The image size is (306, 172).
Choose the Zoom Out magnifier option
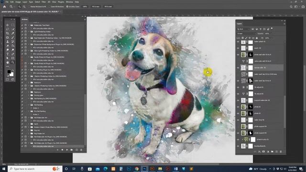tap(24, 7)
